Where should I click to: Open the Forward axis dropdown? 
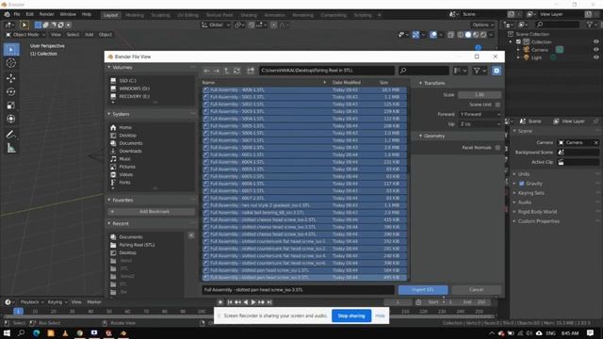click(x=481, y=115)
